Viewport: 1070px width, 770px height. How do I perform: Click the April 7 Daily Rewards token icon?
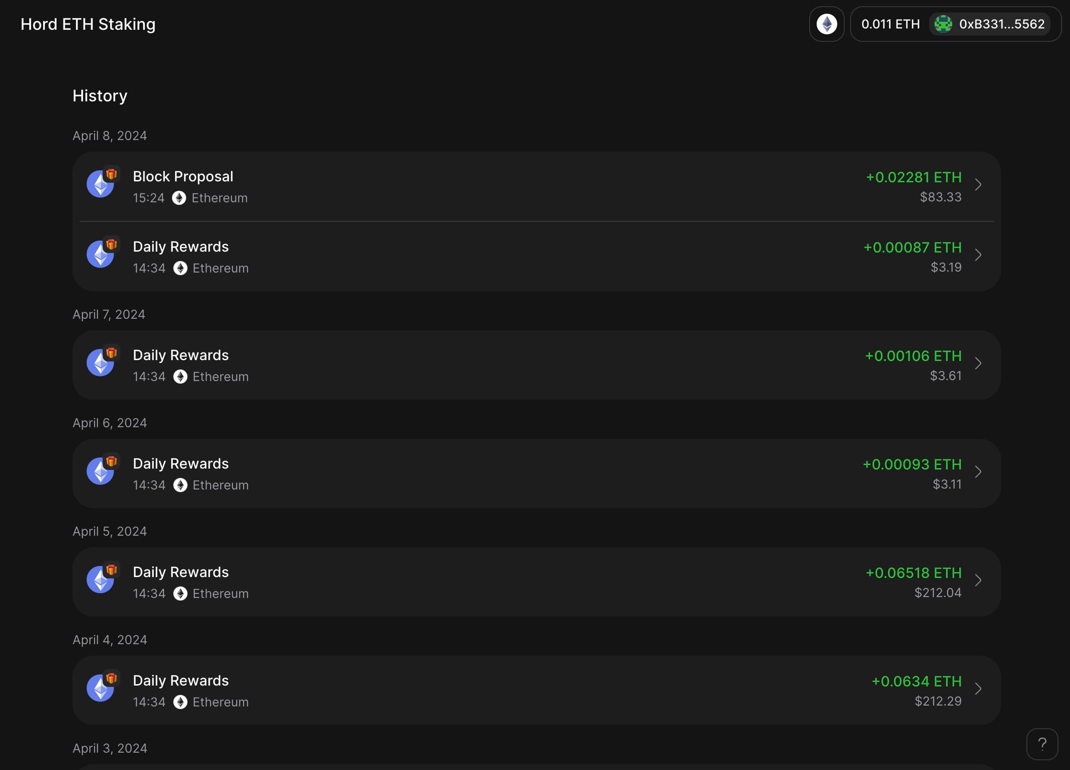point(100,363)
